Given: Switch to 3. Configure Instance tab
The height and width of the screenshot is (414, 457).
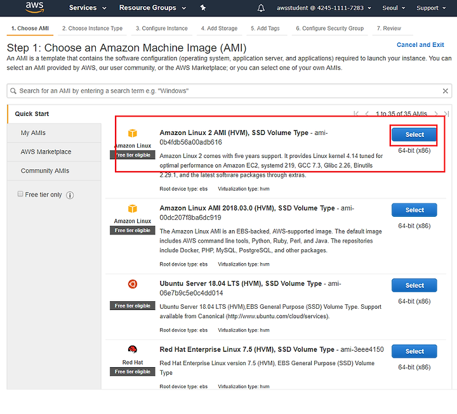Looking at the screenshot, I should [x=161, y=29].
